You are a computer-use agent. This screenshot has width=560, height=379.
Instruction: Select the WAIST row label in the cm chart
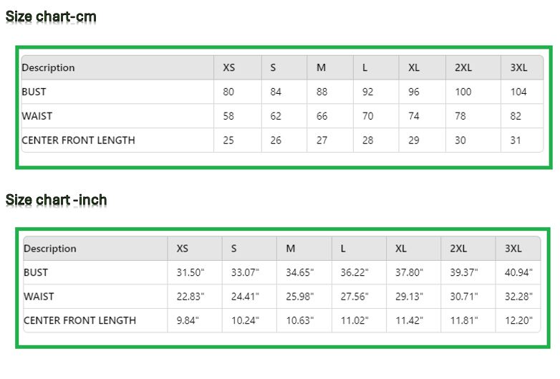(37, 116)
